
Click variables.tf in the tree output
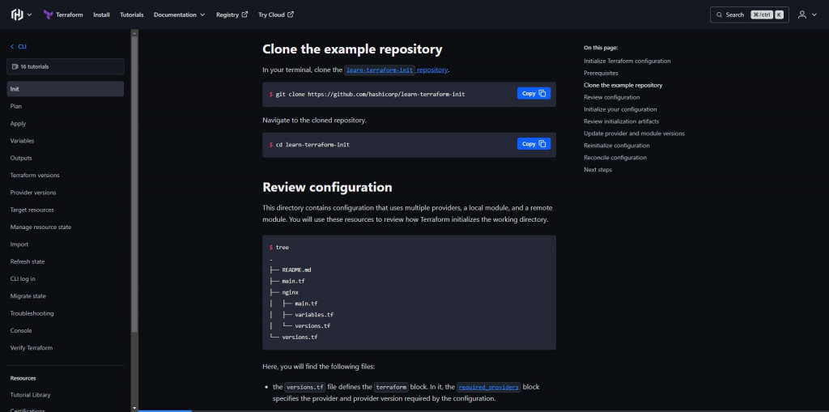click(x=314, y=315)
